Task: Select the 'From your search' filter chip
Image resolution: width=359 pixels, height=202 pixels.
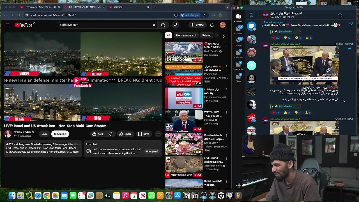Action: click(x=186, y=36)
